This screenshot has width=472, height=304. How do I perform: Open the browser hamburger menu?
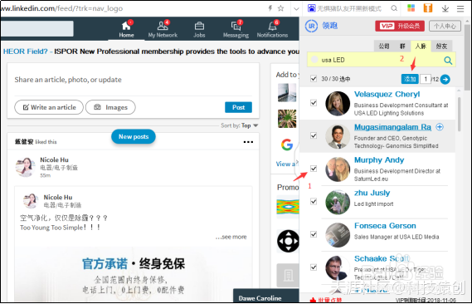tap(460, 8)
